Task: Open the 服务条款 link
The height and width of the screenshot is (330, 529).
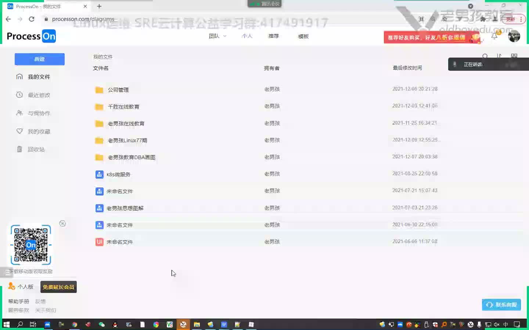Action: (x=19, y=310)
